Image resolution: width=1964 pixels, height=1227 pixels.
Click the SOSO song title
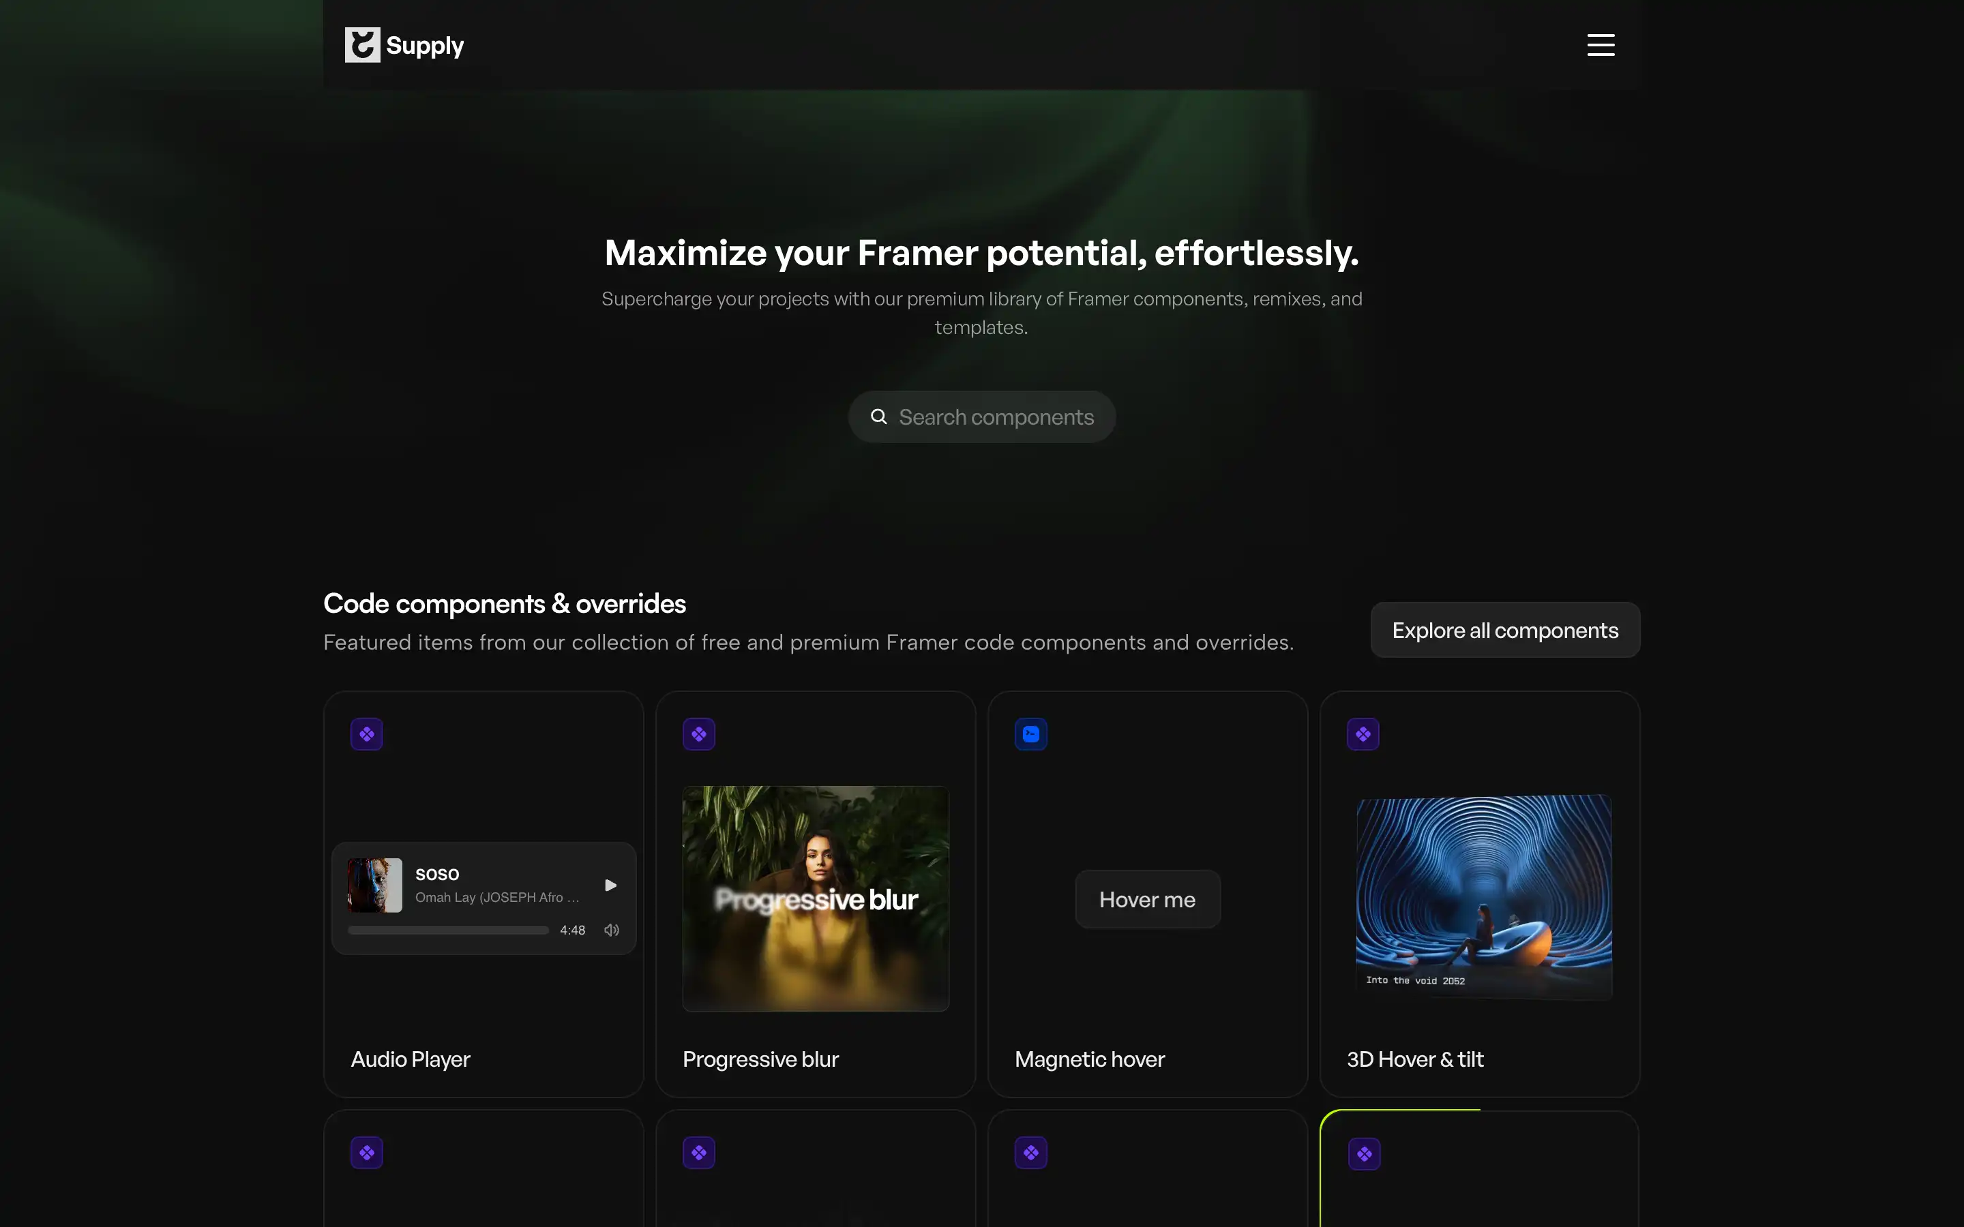pyautogui.click(x=437, y=874)
